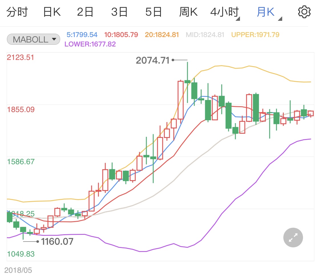Open chart settings gear icon
The image size is (321, 277).
[304, 12]
